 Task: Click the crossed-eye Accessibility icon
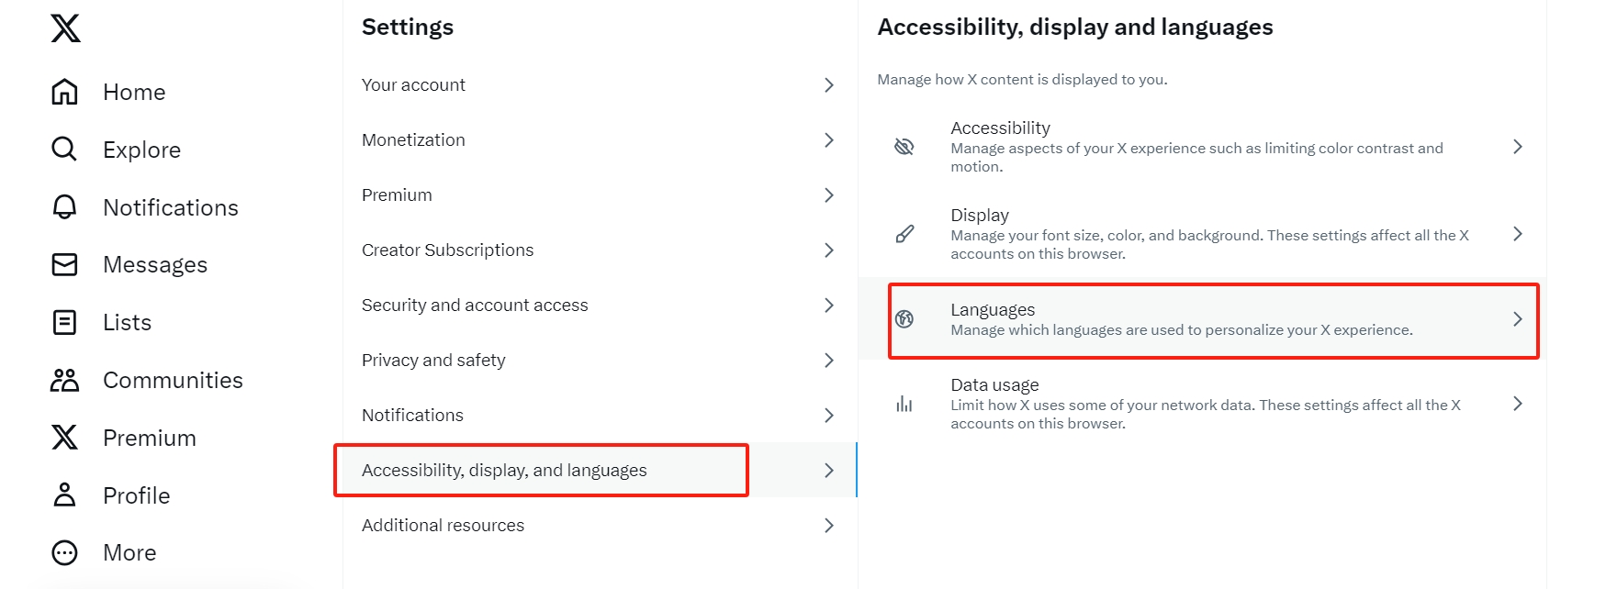(x=904, y=147)
